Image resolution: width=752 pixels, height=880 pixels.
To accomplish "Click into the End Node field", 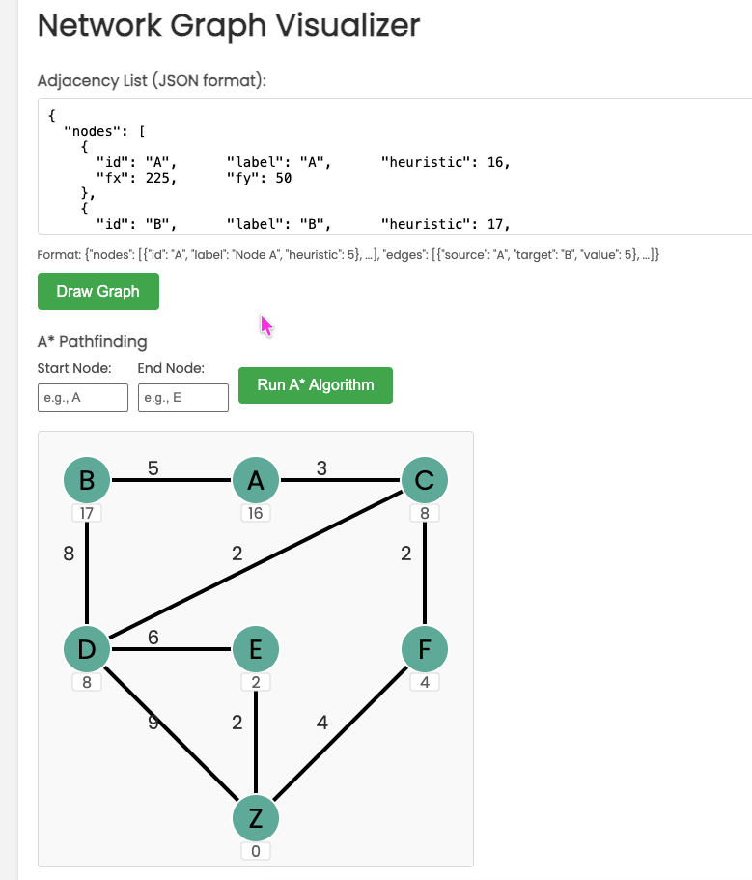I will click(182, 397).
